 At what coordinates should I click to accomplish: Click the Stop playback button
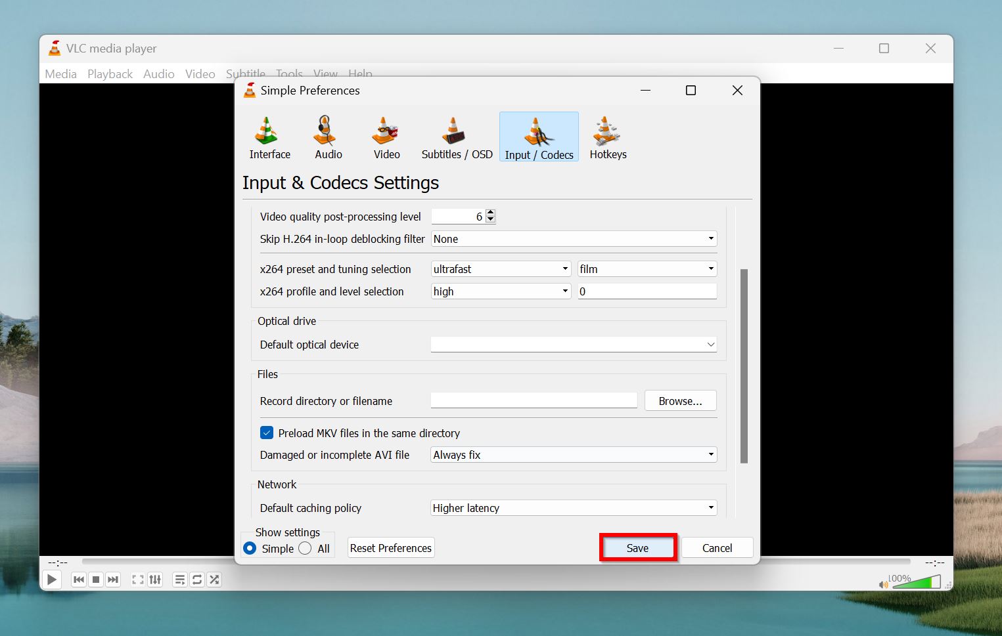coord(96,580)
